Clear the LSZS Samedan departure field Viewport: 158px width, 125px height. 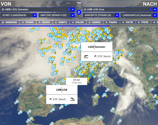[68, 9]
